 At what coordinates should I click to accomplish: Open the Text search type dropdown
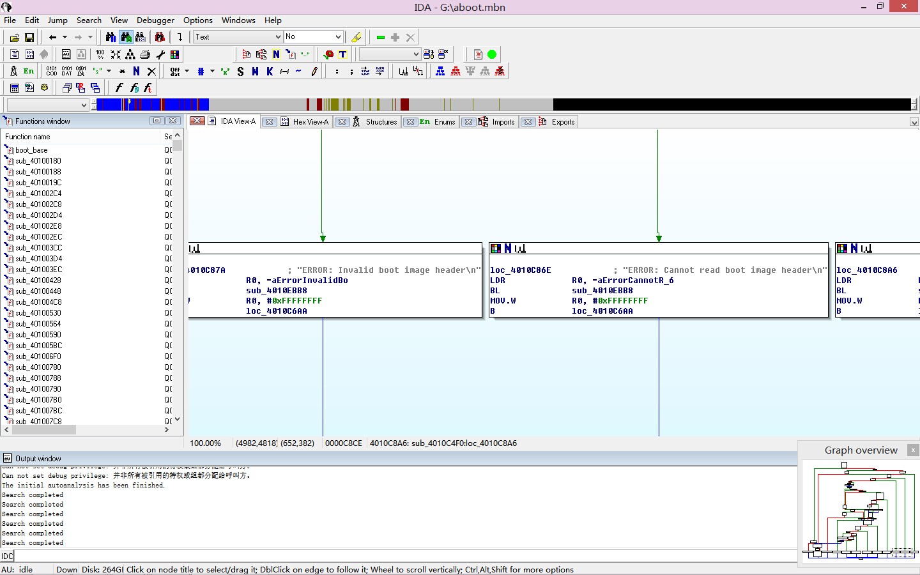coord(238,37)
